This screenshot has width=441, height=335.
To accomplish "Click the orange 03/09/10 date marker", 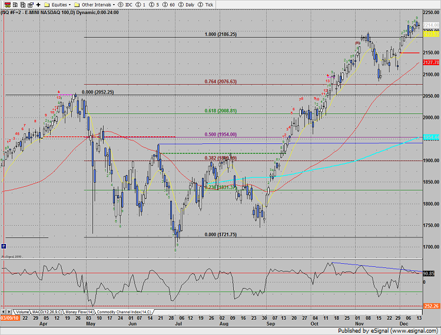I will click(10, 318).
